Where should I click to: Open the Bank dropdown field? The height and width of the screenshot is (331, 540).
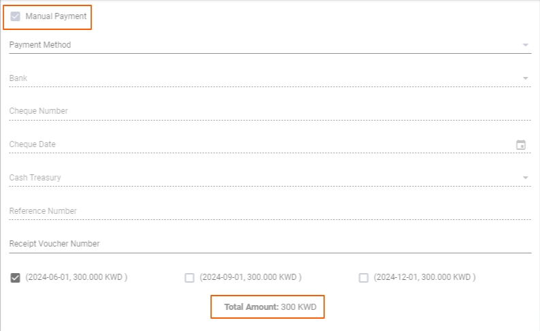259,78
